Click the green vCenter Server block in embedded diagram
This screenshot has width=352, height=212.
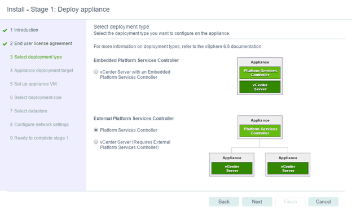[x=260, y=87]
